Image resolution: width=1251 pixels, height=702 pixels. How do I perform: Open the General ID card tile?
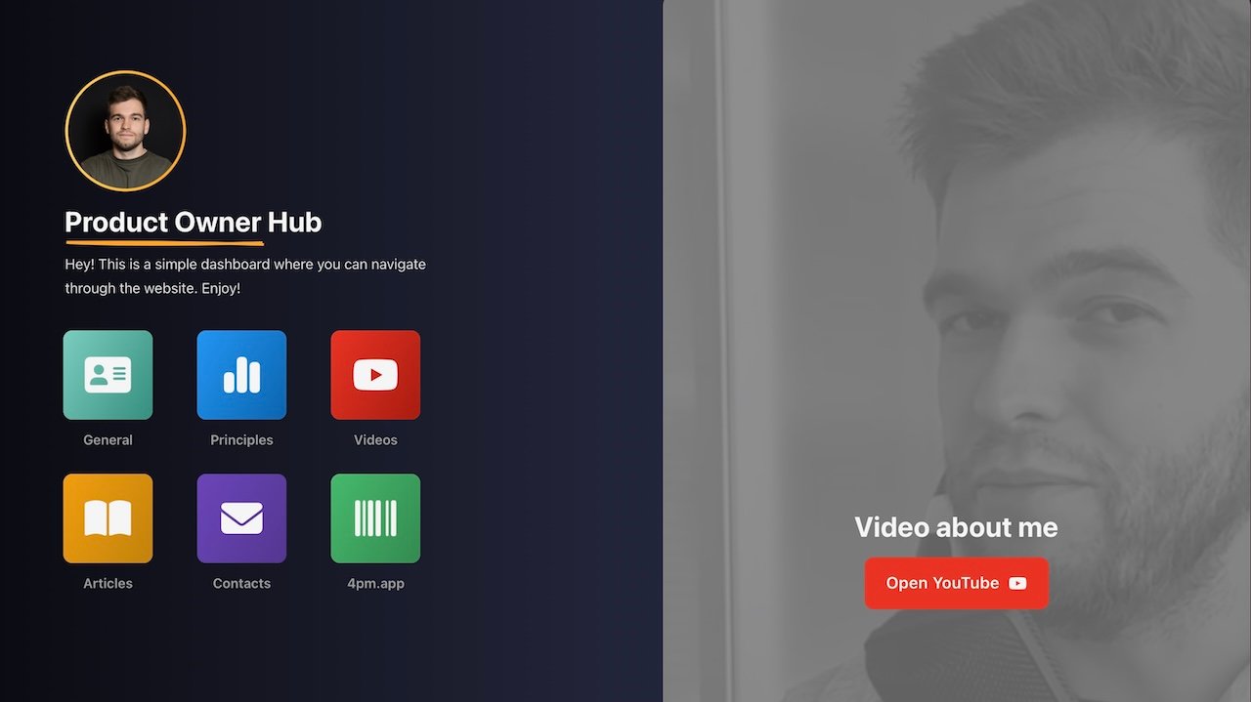pyautogui.click(x=108, y=375)
